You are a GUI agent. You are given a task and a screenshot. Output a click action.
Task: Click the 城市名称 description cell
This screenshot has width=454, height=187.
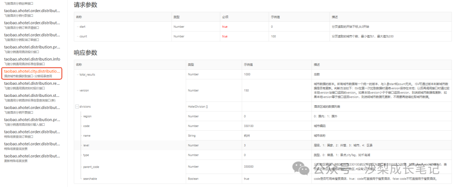tap(319, 135)
